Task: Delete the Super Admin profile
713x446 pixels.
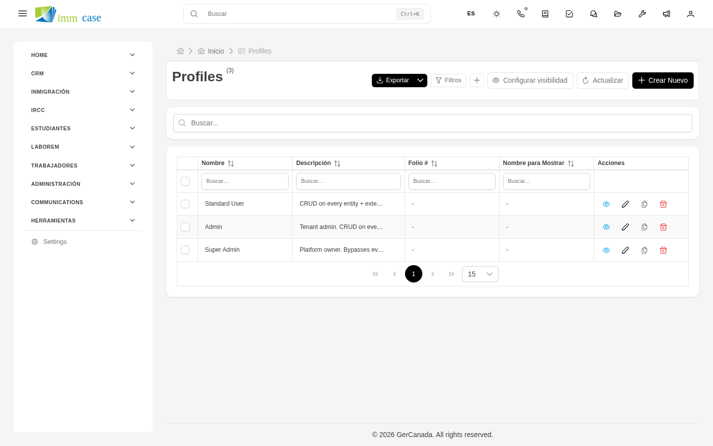Action: 663,250
